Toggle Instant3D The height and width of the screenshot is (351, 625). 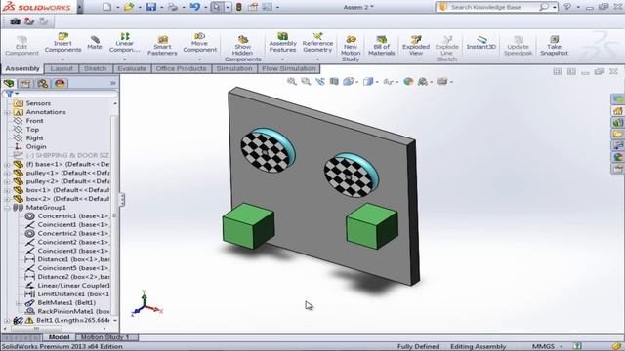481,43
